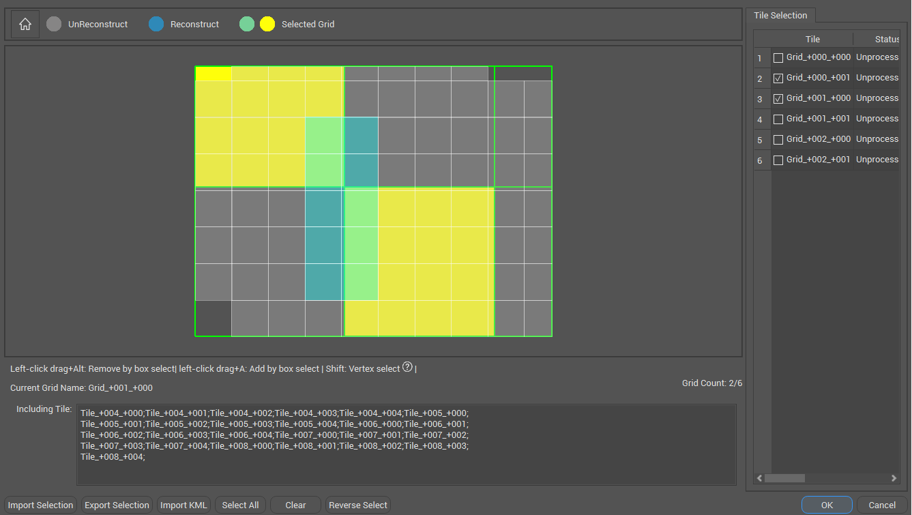Click the dark gray bottom-left grid cell
Viewport: 912px width, 515px height.
(214, 318)
